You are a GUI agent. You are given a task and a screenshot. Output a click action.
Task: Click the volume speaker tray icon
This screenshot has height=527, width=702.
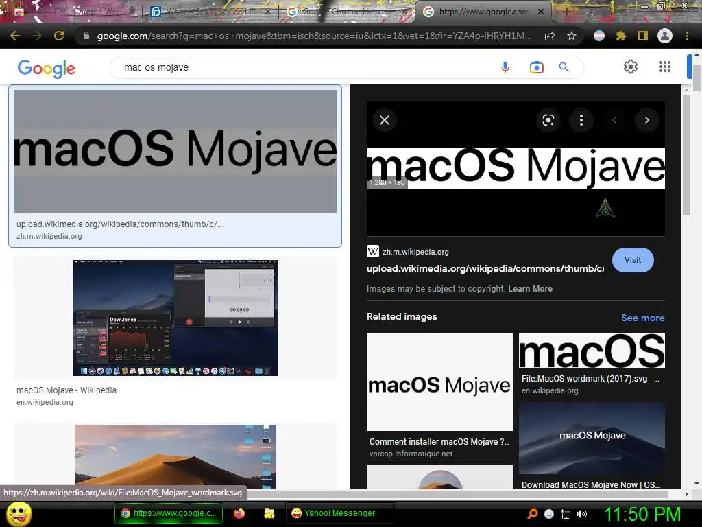click(x=581, y=514)
